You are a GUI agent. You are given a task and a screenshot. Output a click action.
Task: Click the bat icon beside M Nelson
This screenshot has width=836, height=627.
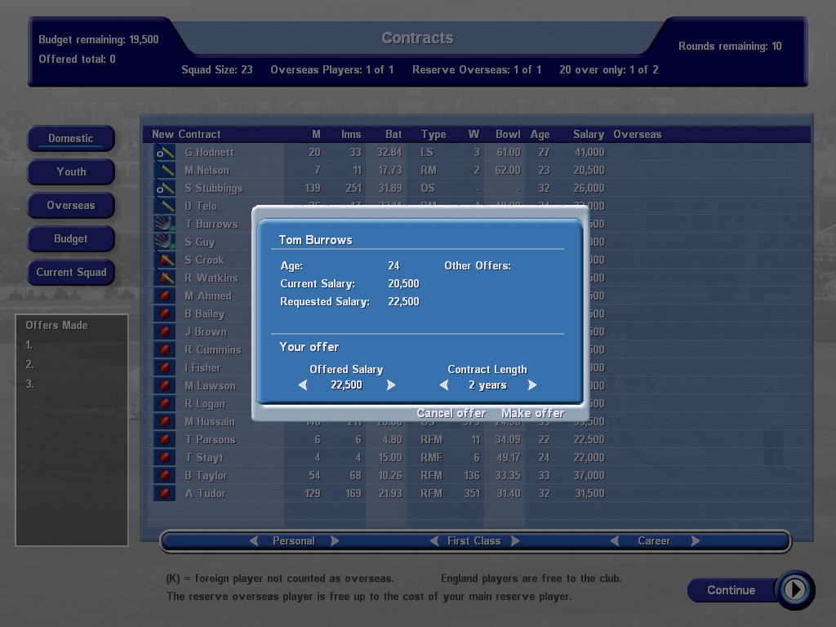click(x=165, y=171)
